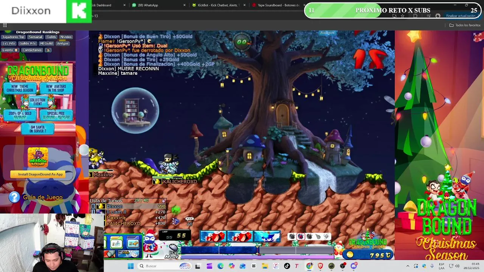This screenshot has width=484, height=272.
Task: Click the turn timer clock icon
Action: click(x=164, y=201)
